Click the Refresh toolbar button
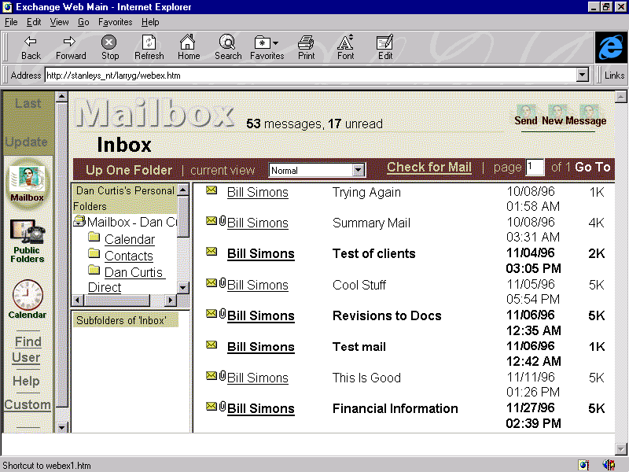This screenshot has height=472, width=629. (149, 47)
